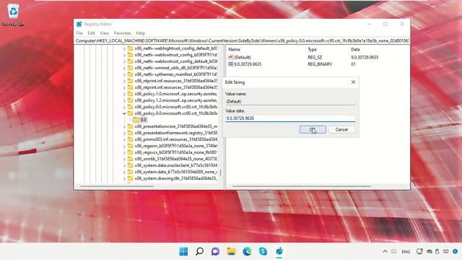Click folder icon for x86_policy.8.0.microsoft.vc80.crt
The image size is (462, 260).
point(130,107)
